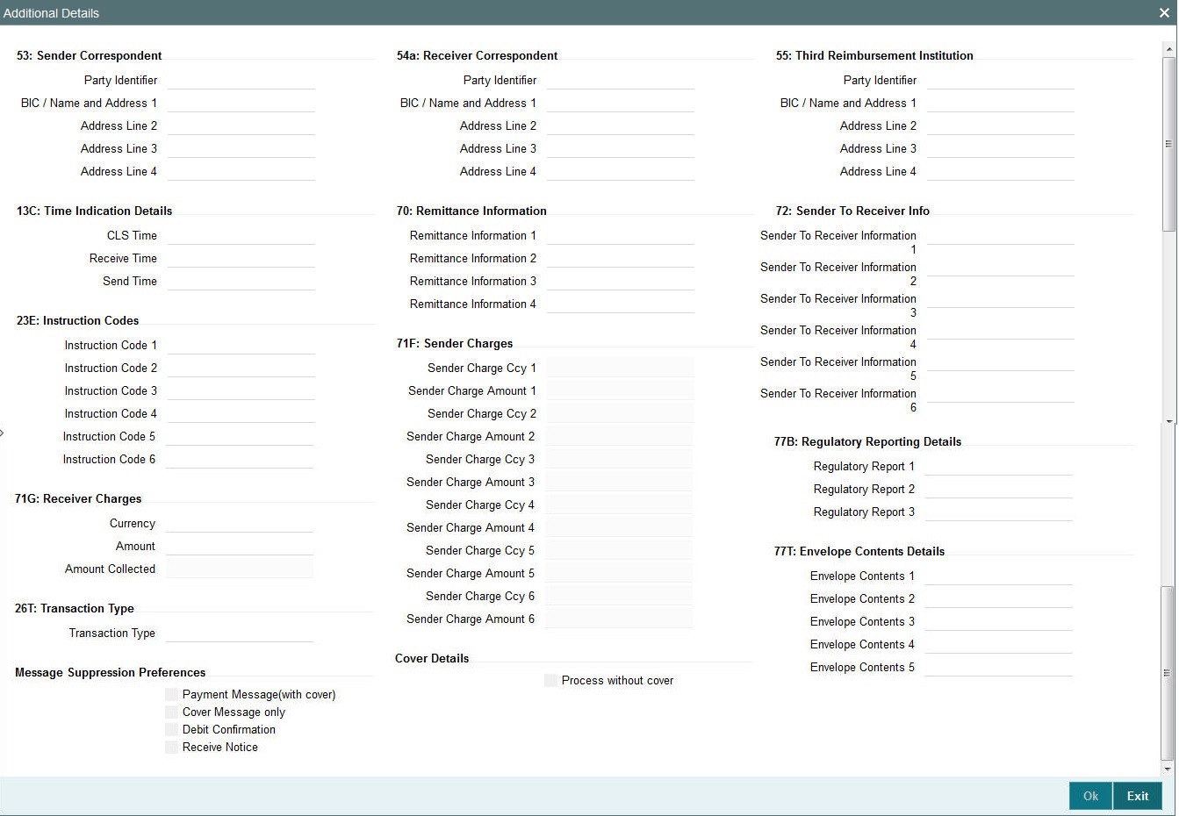The height and width of the screenshot is (816, 1179).
Task: Click Instruction Code 6 field
Action: click(240, 459)
